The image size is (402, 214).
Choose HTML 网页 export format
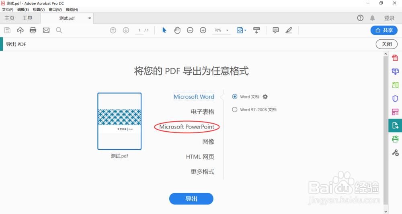click(x=200, y=157)
